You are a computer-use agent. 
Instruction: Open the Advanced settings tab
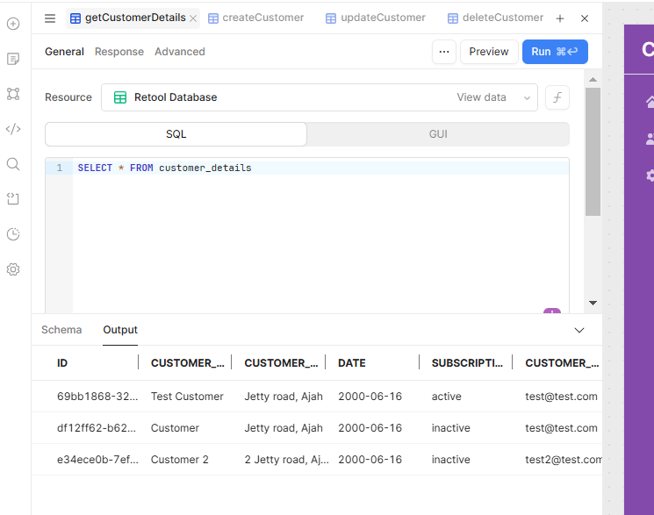tap(180, 52)
